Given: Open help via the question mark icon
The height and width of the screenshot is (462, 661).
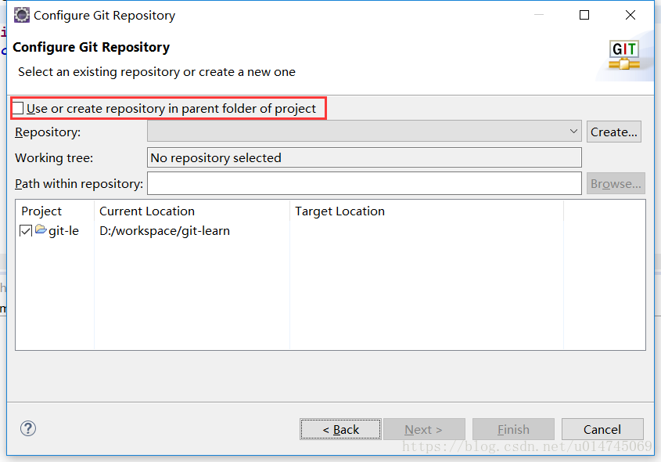Looking at the screenshot, I should tap(28, 428).
